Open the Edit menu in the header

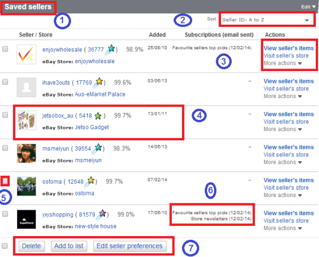(x=308, y=7)
